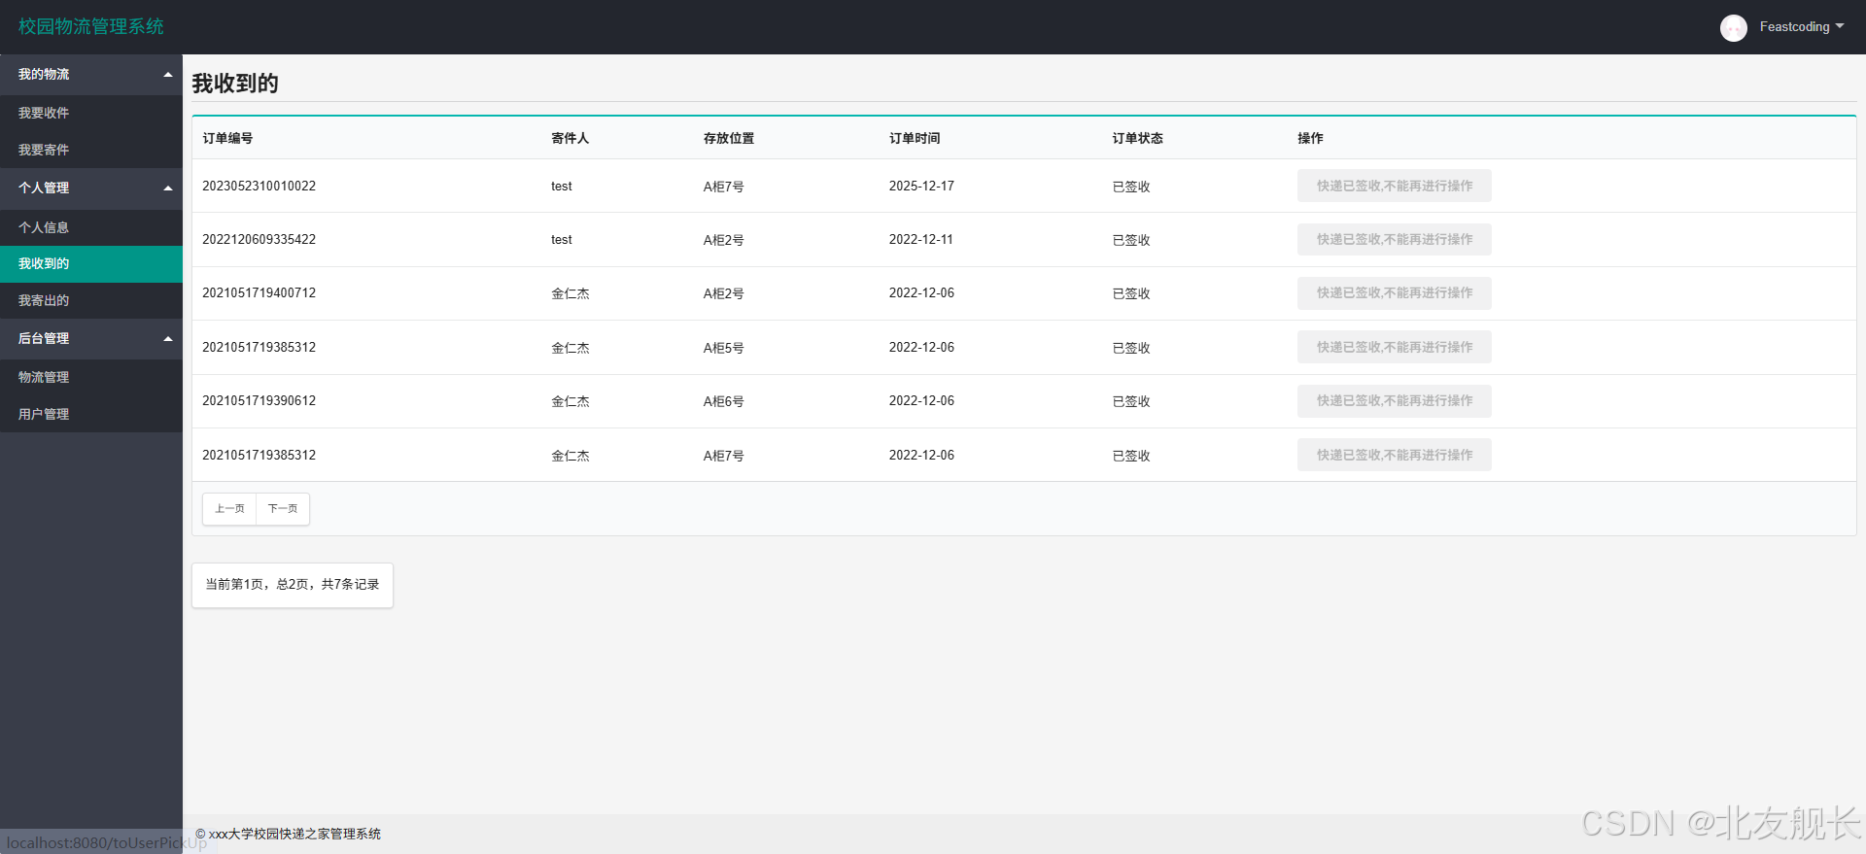Select 我收到的 sidebar item
The image size is (1866, 854).
point(91,264)
